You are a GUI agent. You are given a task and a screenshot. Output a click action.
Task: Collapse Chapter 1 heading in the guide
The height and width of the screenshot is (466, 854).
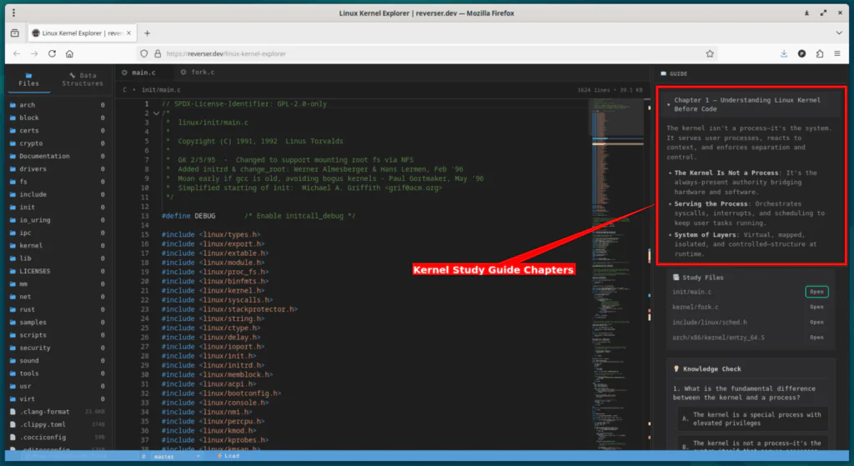coord(669,105)
